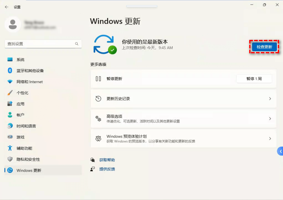The image size is (283, 200).
Task: Click the back arrow at top left
Action: coord(6,7)
